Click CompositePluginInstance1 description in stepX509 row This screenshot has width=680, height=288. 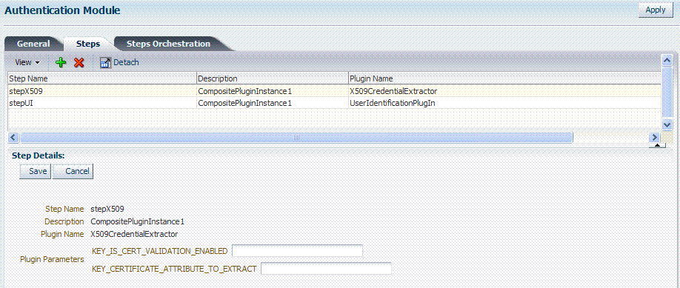[x=244, y=91]
